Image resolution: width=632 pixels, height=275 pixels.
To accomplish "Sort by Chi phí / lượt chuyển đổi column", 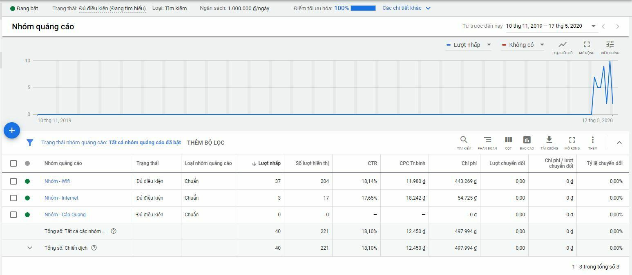I will pyautogui.click(x=559, y=163).
